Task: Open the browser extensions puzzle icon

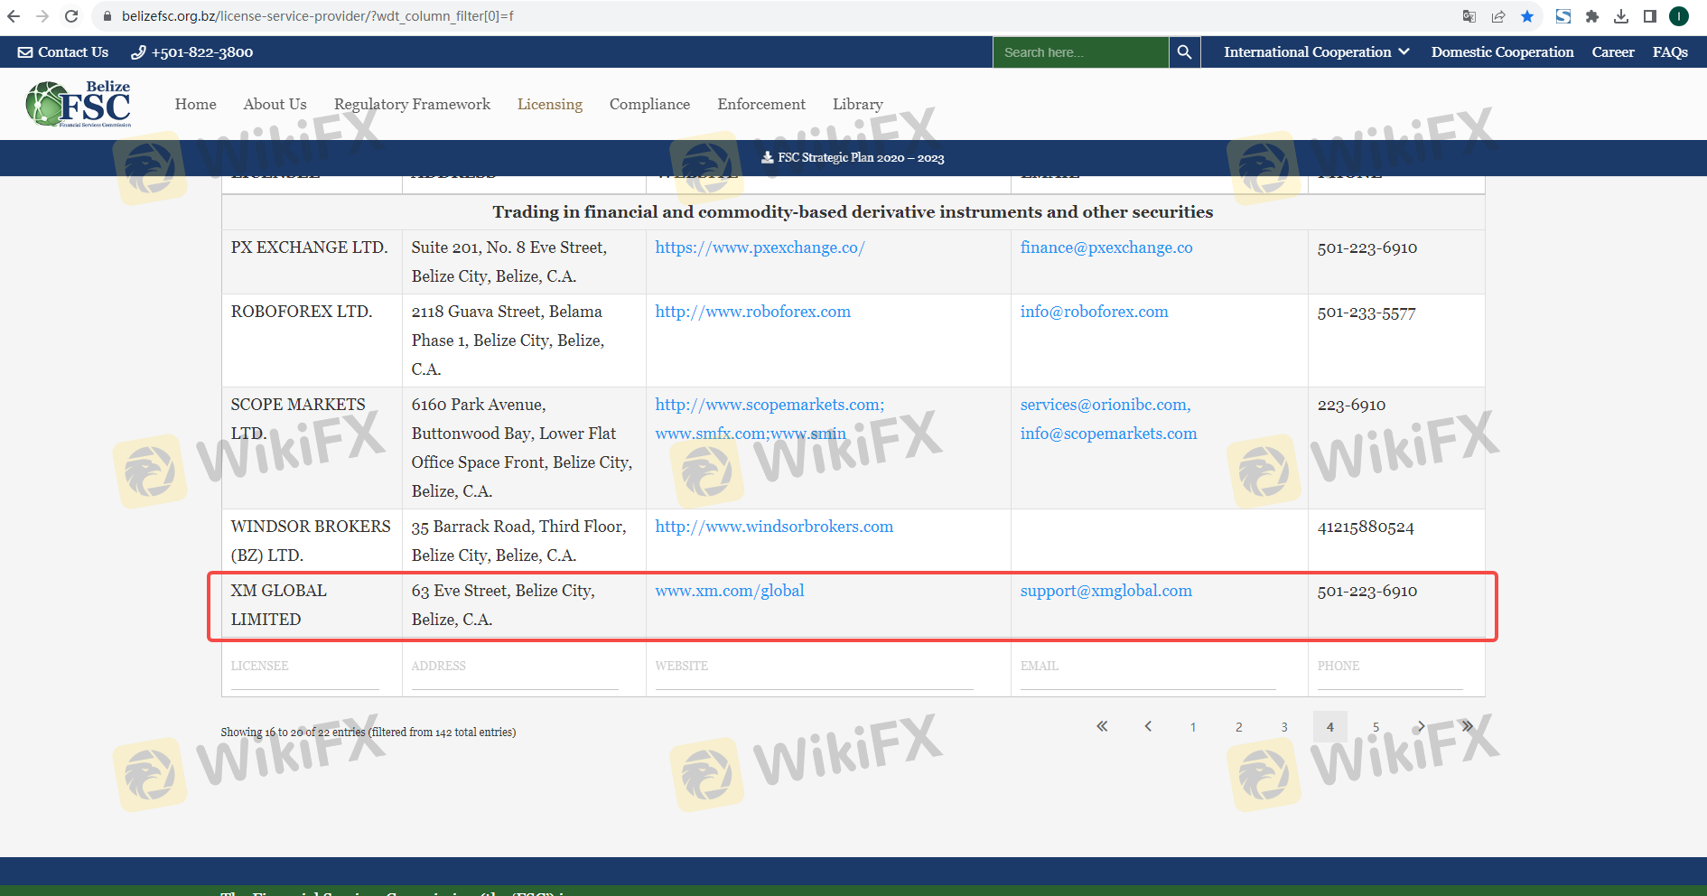Action: coord(1592,16)
